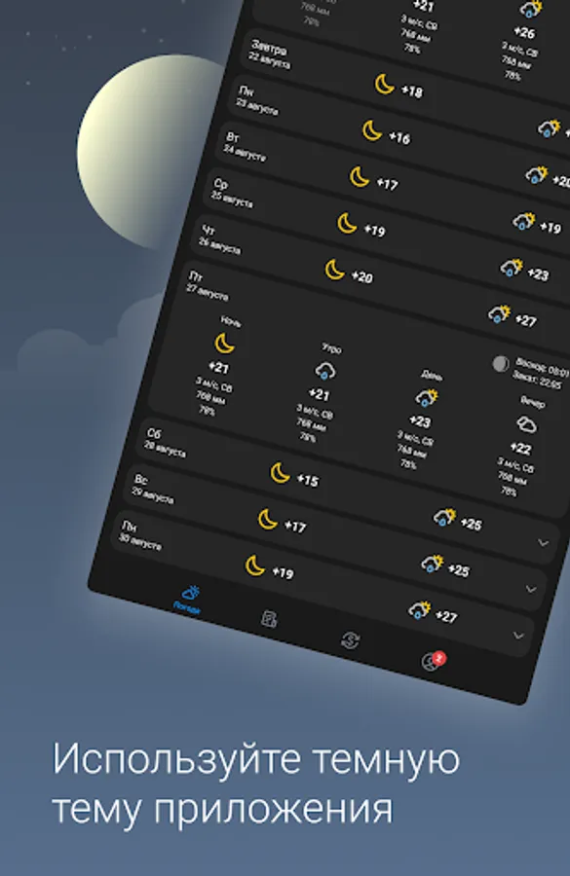The height and width of the screenshot is (876, 570).
Task: Select the Вт 24 августа row label
Action: (x=245, y=147)
